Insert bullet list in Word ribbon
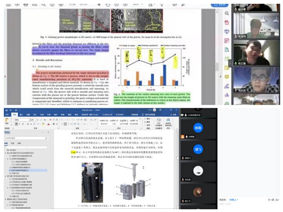The image size is (283, 212). [62, 120]
